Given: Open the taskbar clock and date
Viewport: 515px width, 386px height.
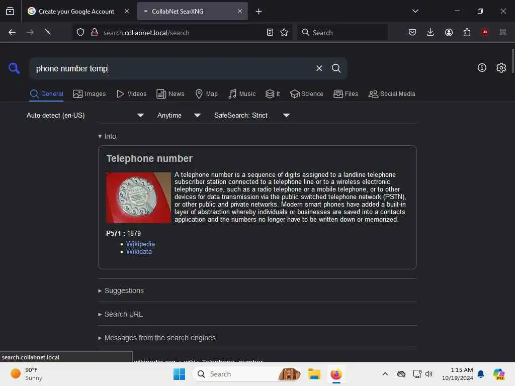Looking at the screenshot, I should coord(458,374).
